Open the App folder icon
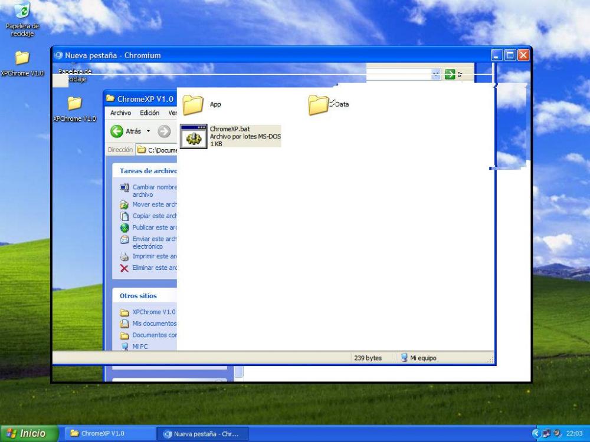590x442 pixels. tap(193, 104)
